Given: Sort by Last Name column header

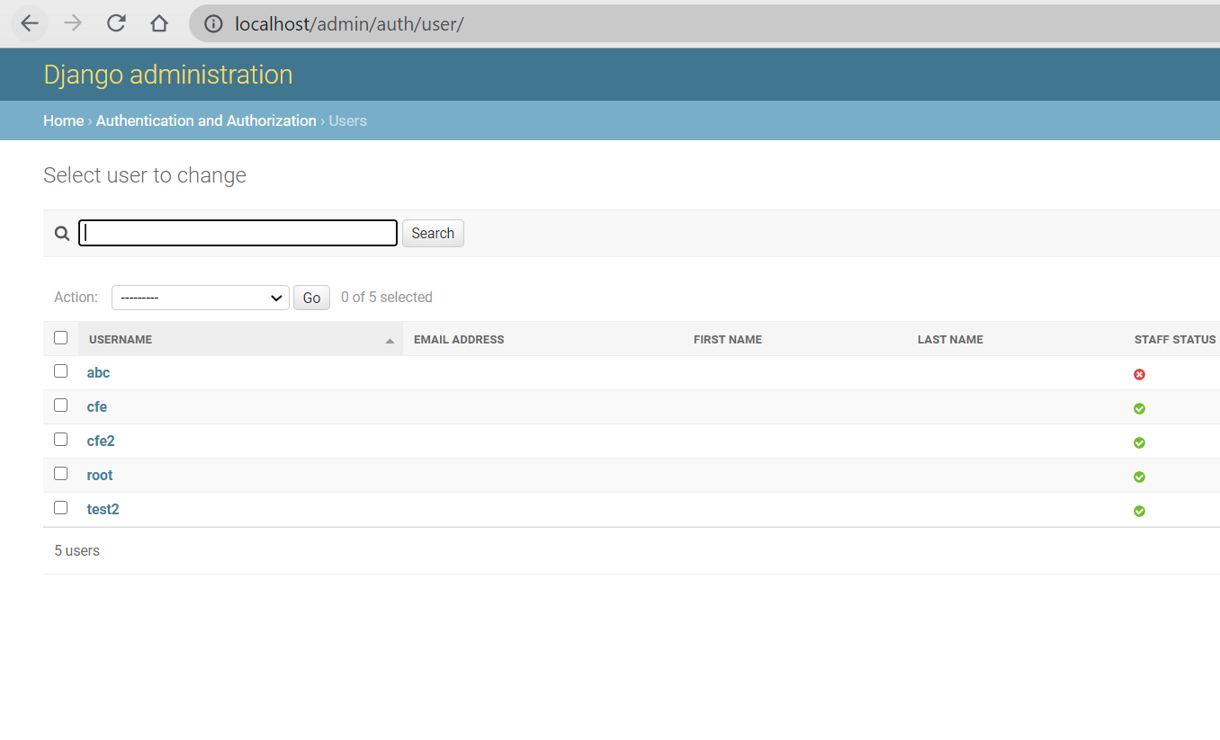Looking at the screenshot, I should point(950,340).
